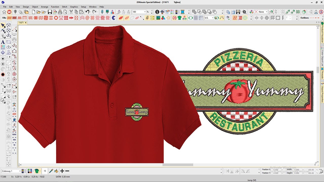Image resolution: width=324 pixels, height=182 pixels.
Task: Click the Home icon in top toolbar
Action: click(x=4, y=12)
